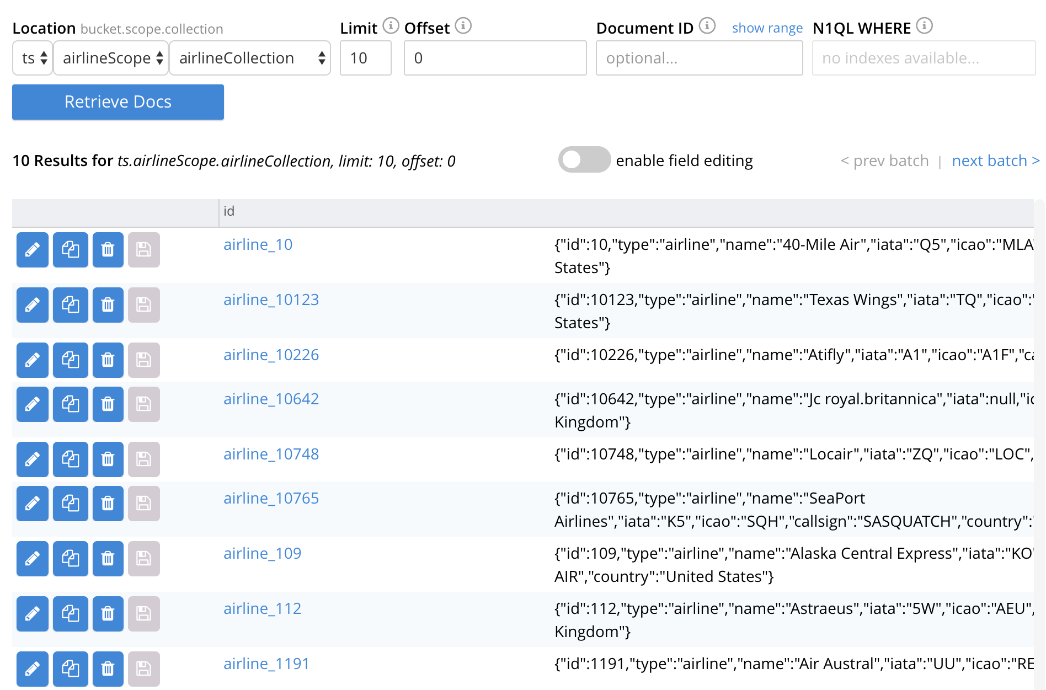Click the save icon for airline_10642
1046x690 pixels.
(143, 404)
